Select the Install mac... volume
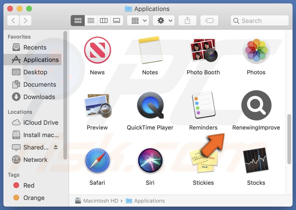The height and width of the screenshot is (210, 296). [x=33, y=135]
